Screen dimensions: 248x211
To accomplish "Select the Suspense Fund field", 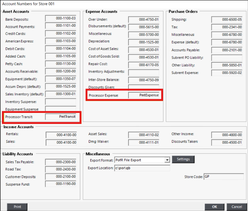I will [61, 184].
